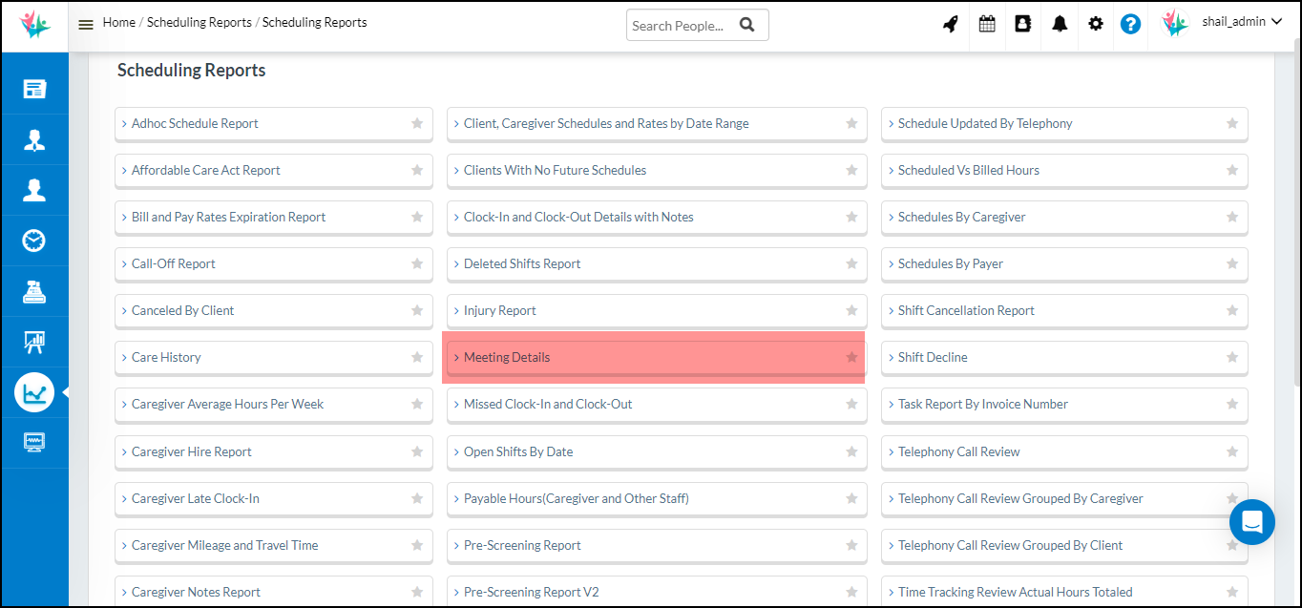
Task: Check notifications via the bell icon
Action: coord(1059,22)
